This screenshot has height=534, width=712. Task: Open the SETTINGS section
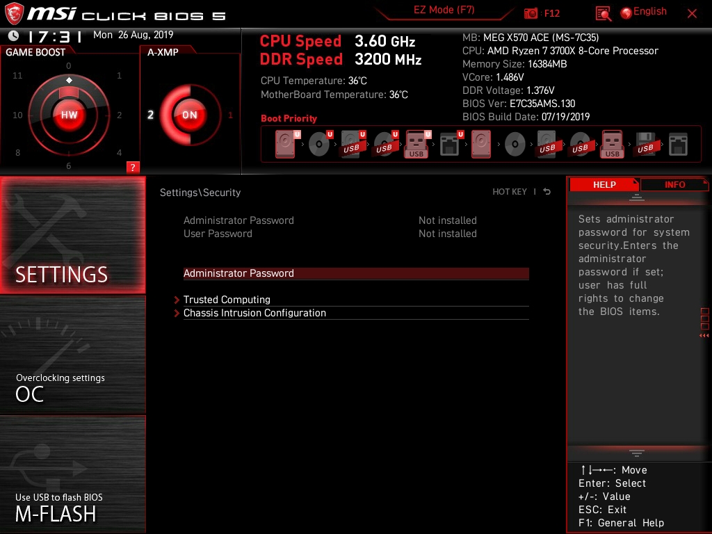72,235
